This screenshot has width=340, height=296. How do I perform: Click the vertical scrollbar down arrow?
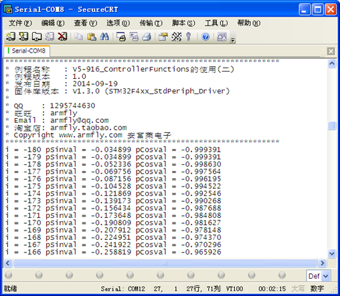point(332,253)
